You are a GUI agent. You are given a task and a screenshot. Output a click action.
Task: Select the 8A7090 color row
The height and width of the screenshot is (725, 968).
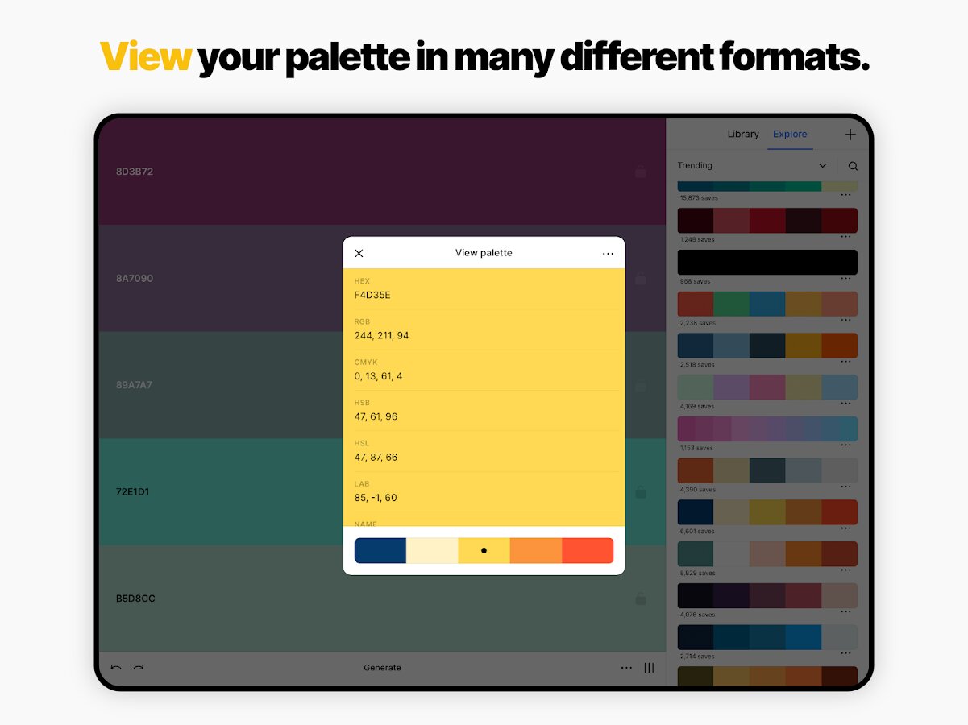click(382, 278)
